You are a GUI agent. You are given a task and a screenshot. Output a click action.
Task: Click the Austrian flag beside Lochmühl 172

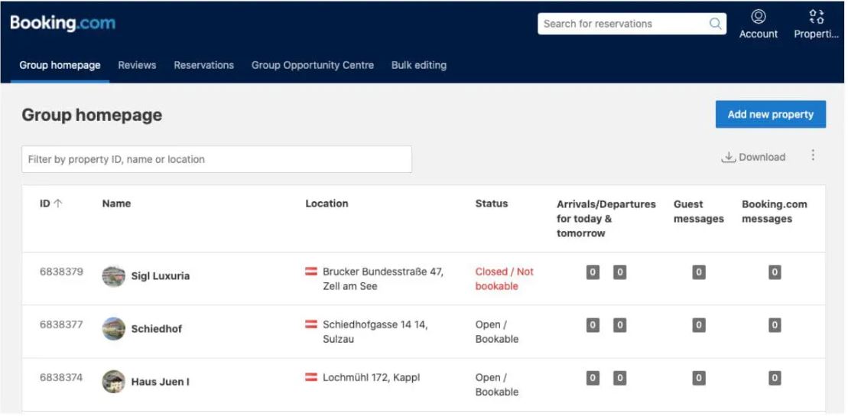coord(311,377)
